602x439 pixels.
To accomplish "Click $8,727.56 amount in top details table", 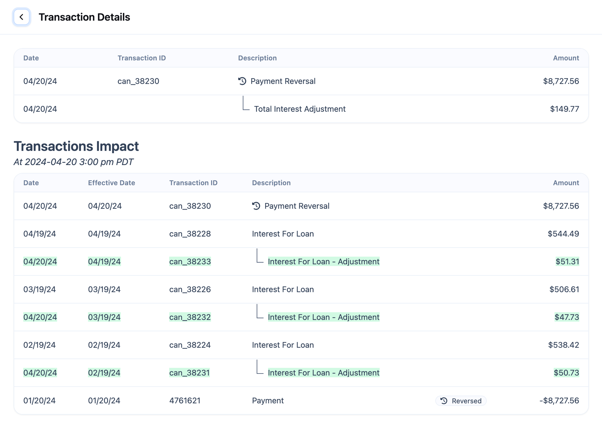I will click(561, 81).
